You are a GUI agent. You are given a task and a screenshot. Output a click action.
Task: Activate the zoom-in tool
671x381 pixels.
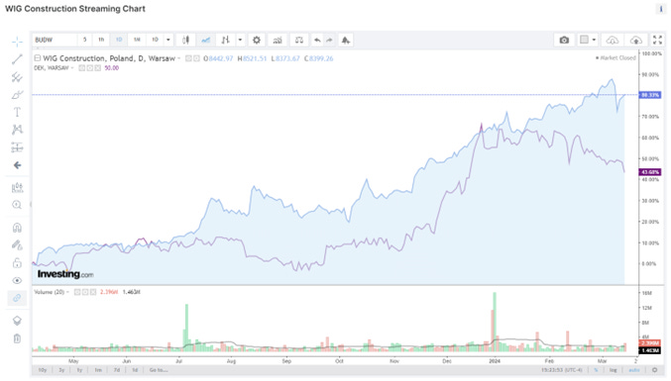17,205
